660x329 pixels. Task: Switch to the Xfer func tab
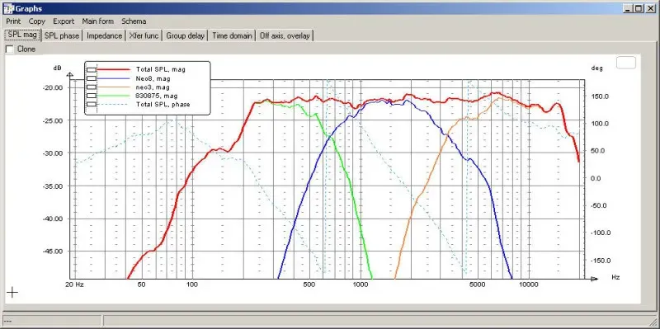point(144,35)
